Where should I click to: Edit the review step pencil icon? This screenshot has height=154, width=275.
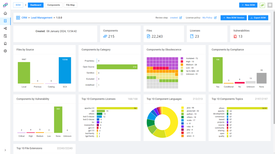(181, 18)
